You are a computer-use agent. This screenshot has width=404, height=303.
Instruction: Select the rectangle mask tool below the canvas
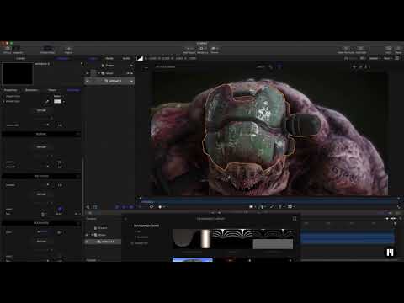290,207
